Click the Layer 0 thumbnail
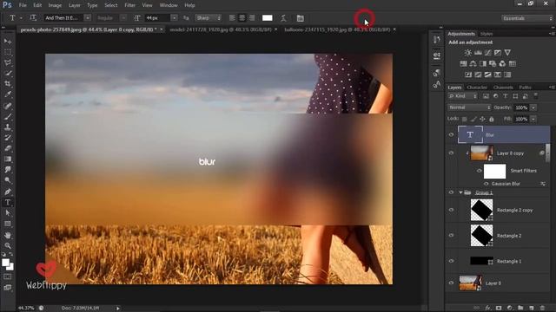556x312 pixels. point(470,283)
